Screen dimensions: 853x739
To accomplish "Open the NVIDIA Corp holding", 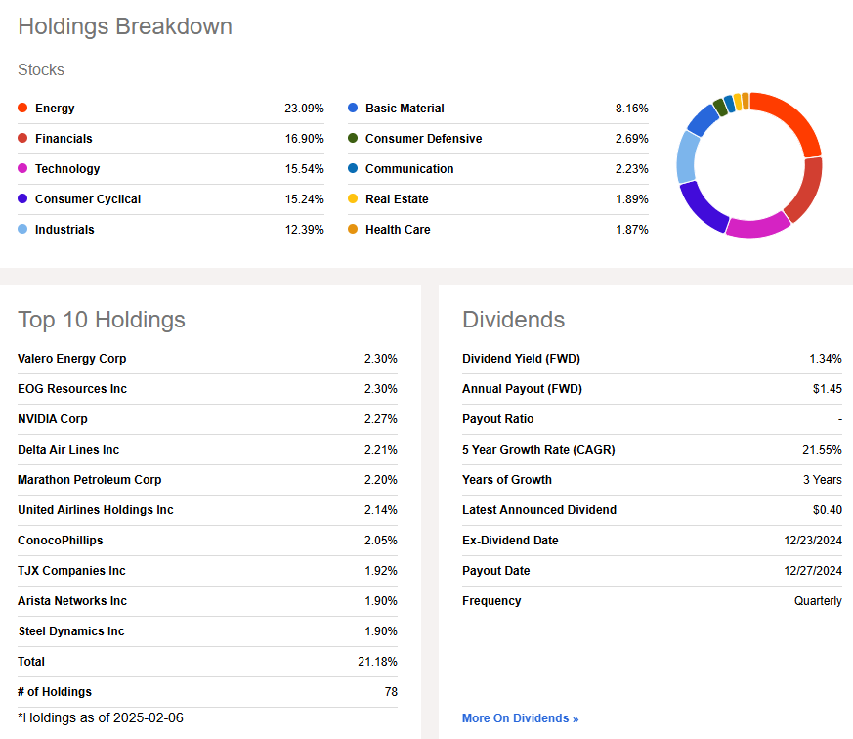I will [53, 419].
